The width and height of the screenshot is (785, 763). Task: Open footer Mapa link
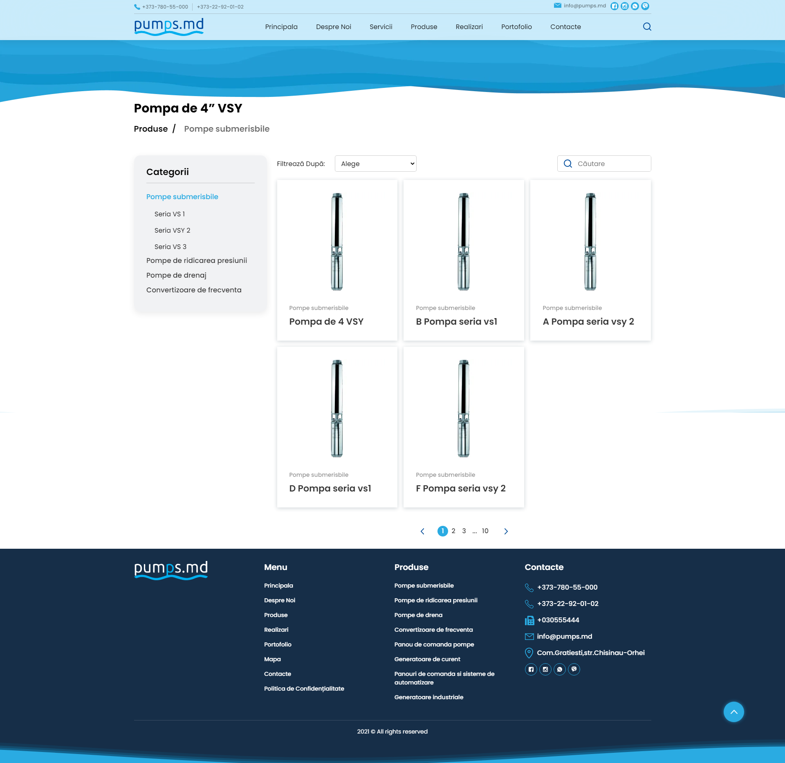pos(272,659)
